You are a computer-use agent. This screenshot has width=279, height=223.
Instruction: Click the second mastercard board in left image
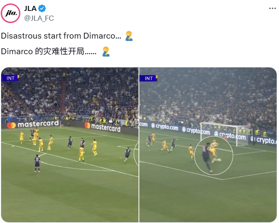103,127
